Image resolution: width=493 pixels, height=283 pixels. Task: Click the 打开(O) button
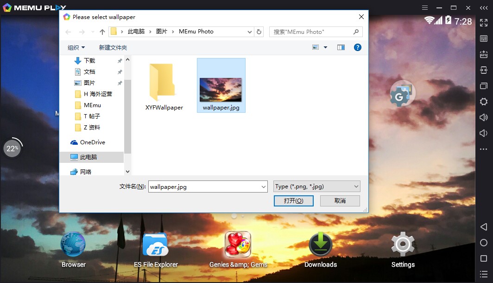click(293, 200)
